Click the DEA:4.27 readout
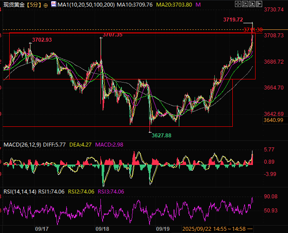 81,145
